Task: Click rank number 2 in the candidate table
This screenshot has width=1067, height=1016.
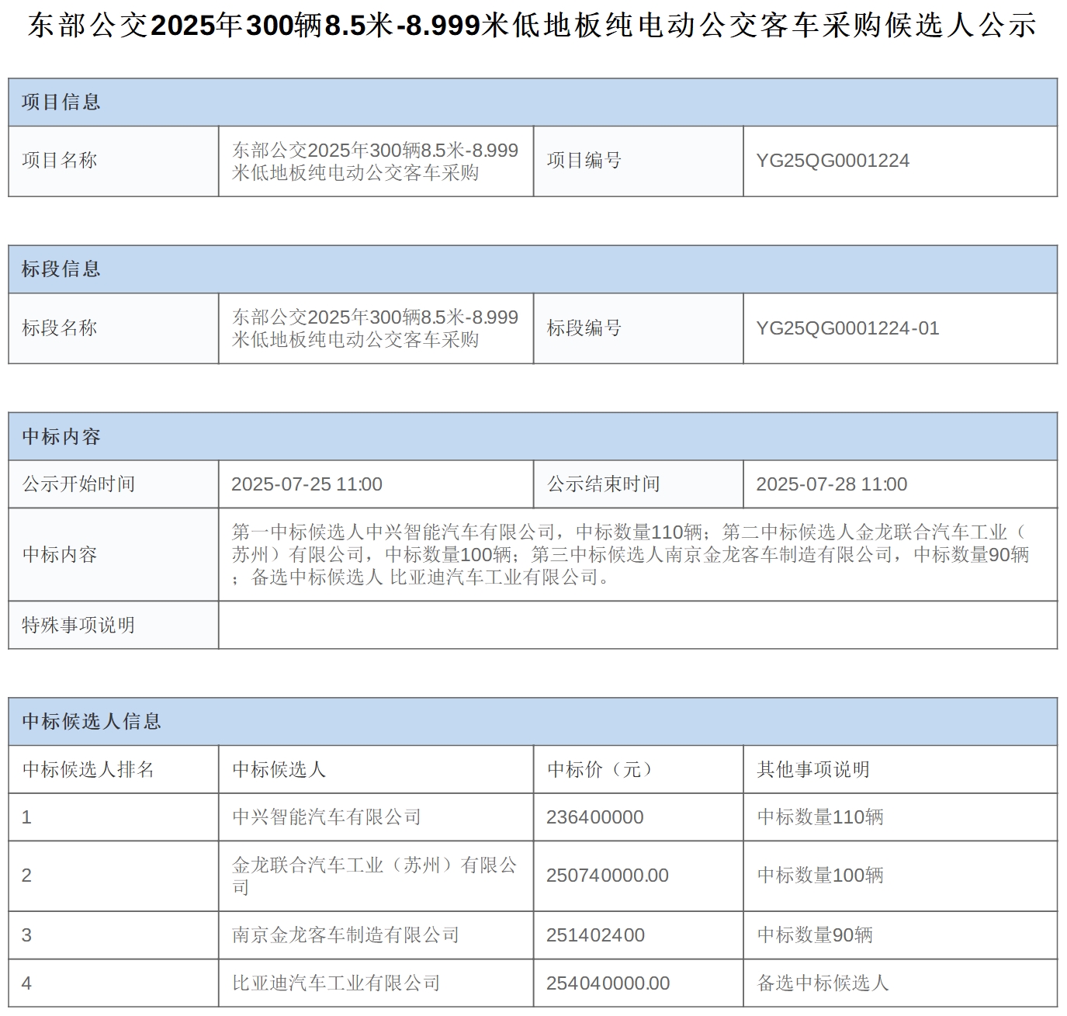Action: 27,876
